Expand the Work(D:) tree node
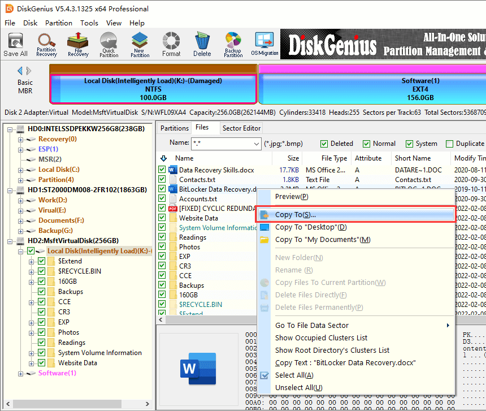Screen dimensions: 486x411 (x=21, y=200)
